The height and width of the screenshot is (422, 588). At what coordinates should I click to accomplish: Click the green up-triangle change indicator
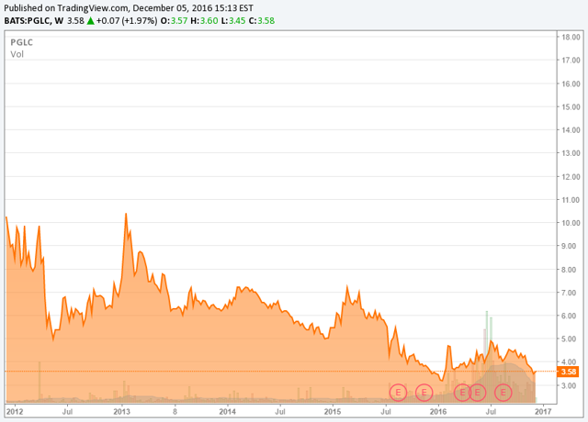90,20
